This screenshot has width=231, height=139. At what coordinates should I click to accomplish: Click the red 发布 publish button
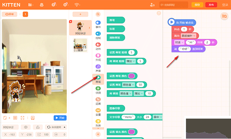[x=211, y=5]
